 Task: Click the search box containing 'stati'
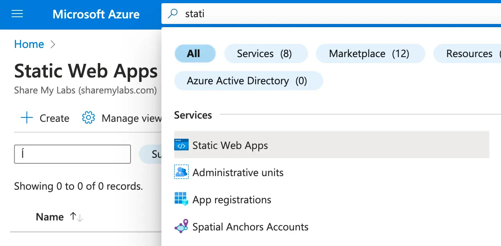[x=320, y=14]
